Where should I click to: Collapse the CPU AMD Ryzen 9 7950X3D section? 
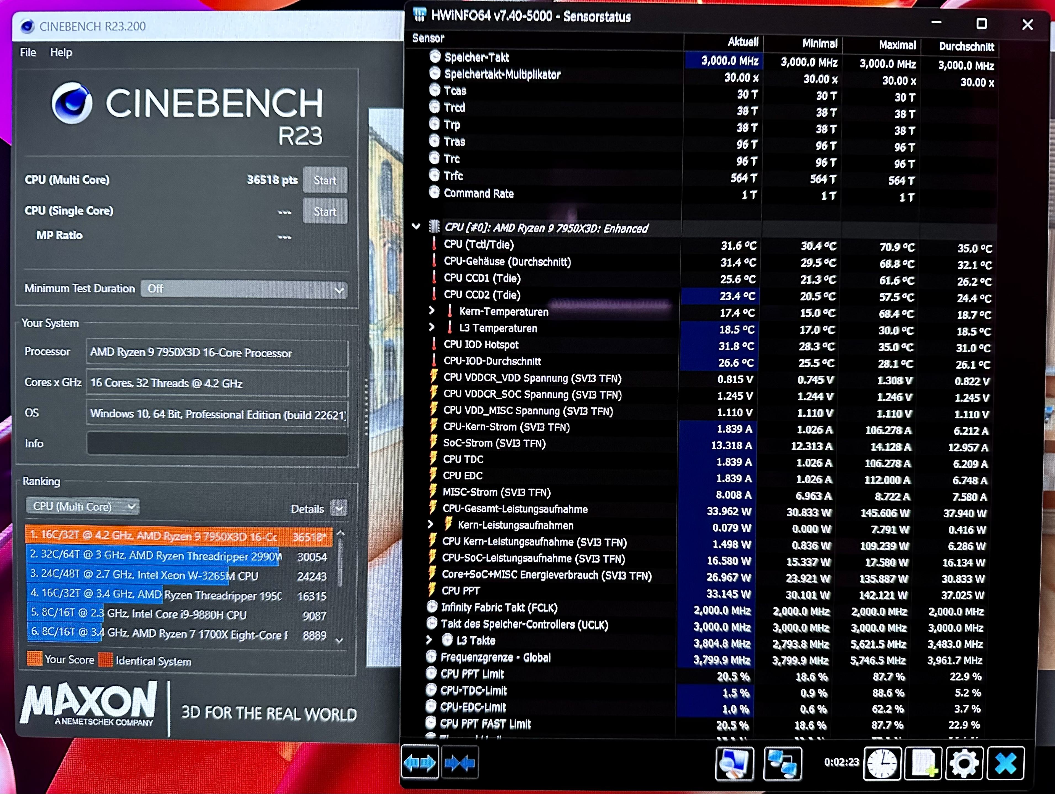tap(416, 226)
